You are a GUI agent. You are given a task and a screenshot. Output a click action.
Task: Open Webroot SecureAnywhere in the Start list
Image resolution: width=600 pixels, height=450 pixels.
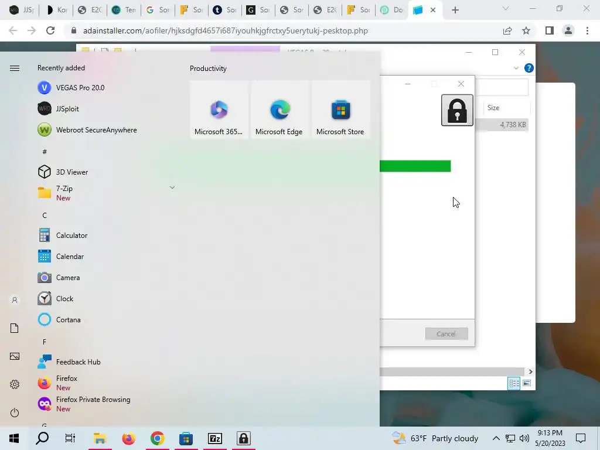[87, 129]
